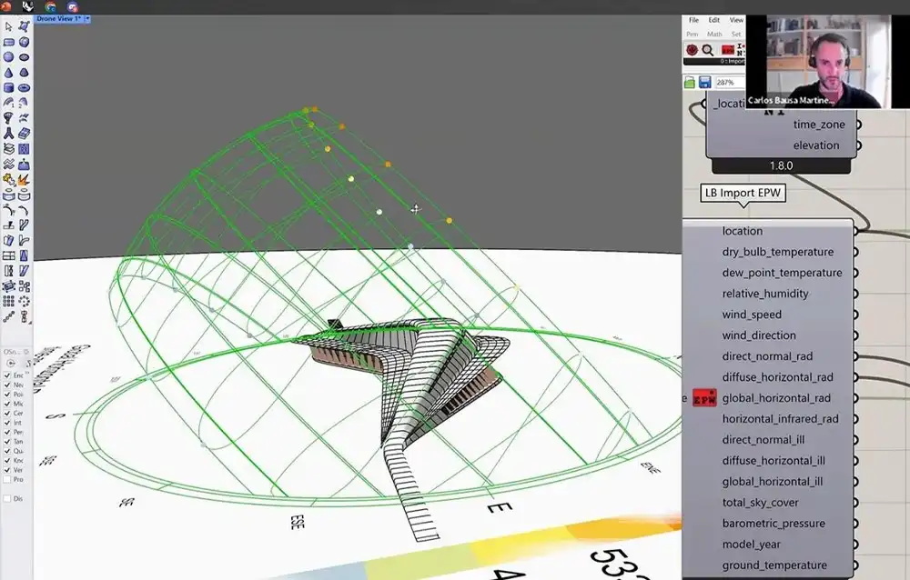
Task: Save the Grasshopper file via floppy icon
Action: pos(704,83)
